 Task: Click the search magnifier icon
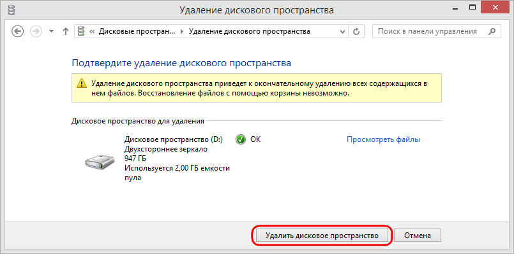click(x=492, y=31)
